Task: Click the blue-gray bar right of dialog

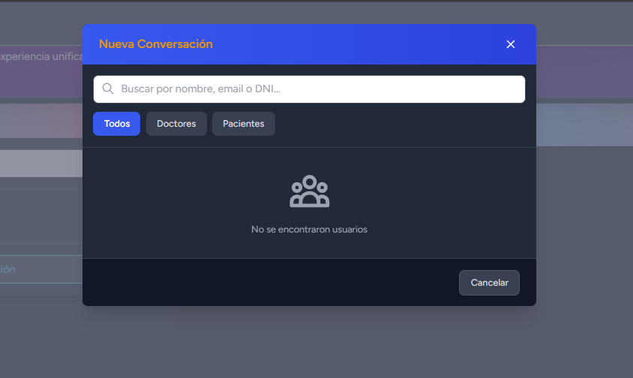Action: [585, 124]
